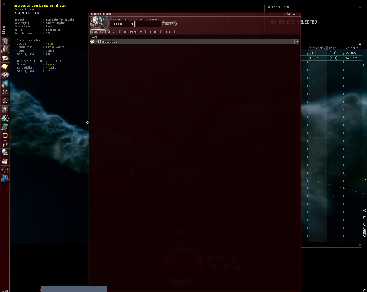
Task: Click the 22 m/s velocity value
Action: pyautogui.click(x=351, y=53)
